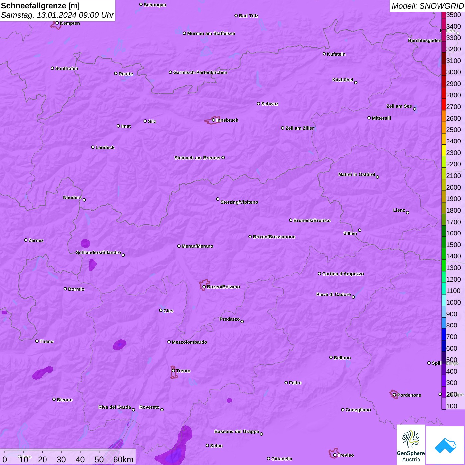Click the Innsbruck city label
465x465 pixels.
[x=227, y=120]
